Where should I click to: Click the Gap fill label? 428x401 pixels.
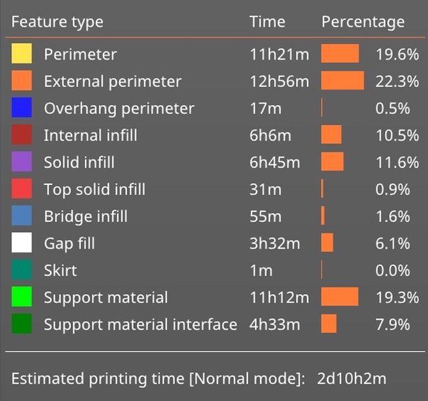point(69,244)
